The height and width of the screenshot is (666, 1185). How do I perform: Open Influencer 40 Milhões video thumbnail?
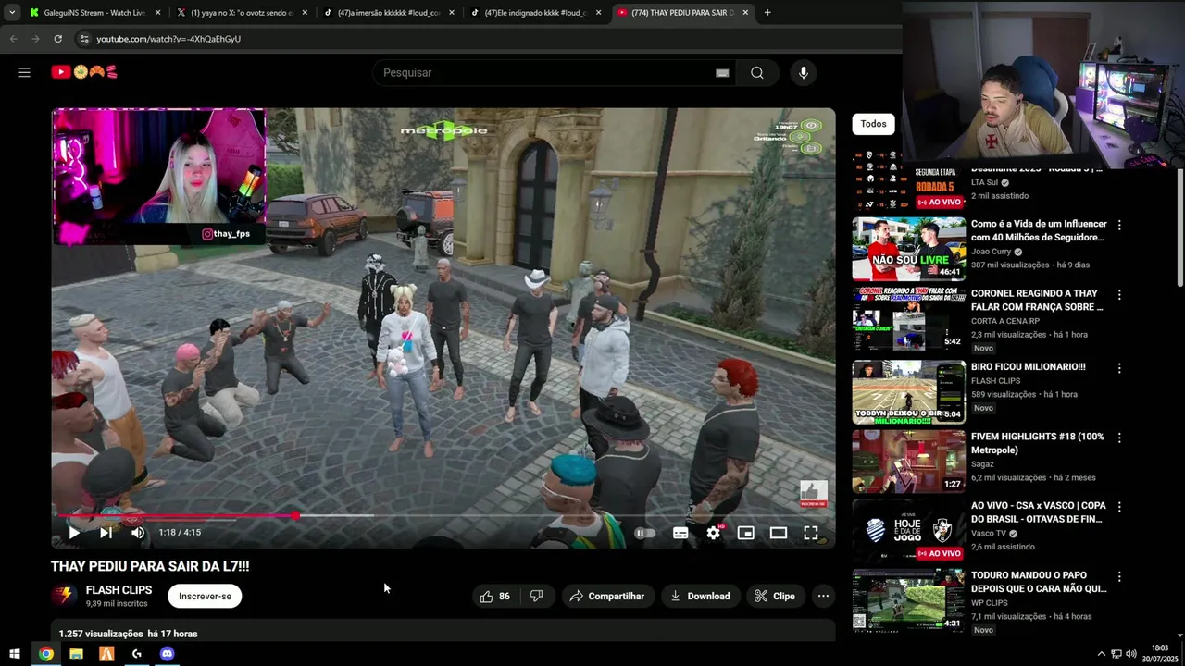click(908, 249)
